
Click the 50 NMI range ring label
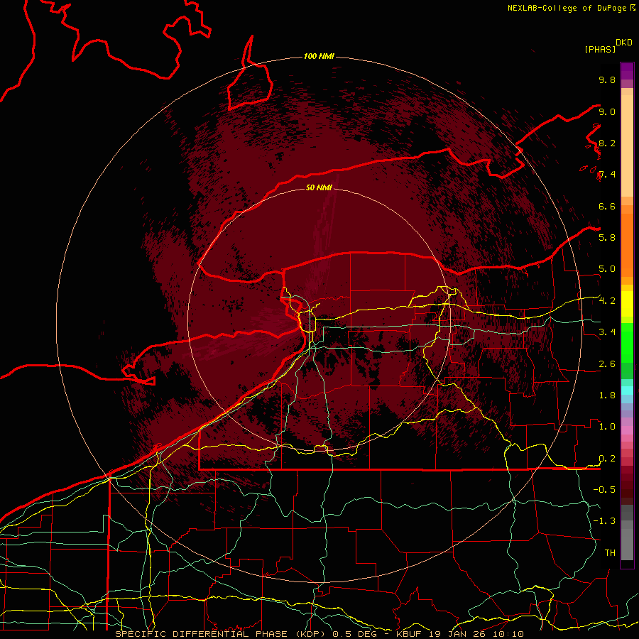tap(319, 187)
